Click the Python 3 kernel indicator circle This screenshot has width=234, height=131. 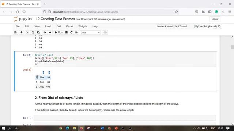(x=219, y=26)
